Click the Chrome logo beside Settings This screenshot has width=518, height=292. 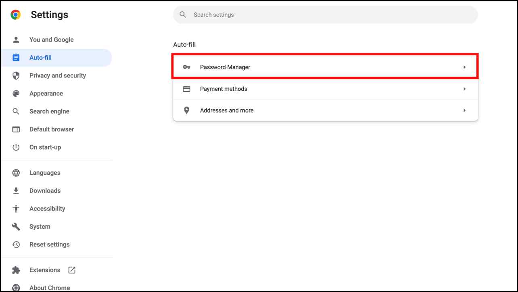16,15
